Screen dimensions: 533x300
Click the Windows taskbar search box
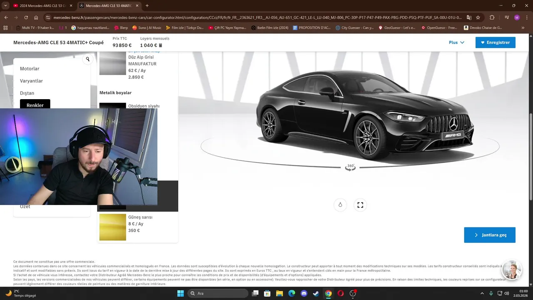(x=218, y=293)
